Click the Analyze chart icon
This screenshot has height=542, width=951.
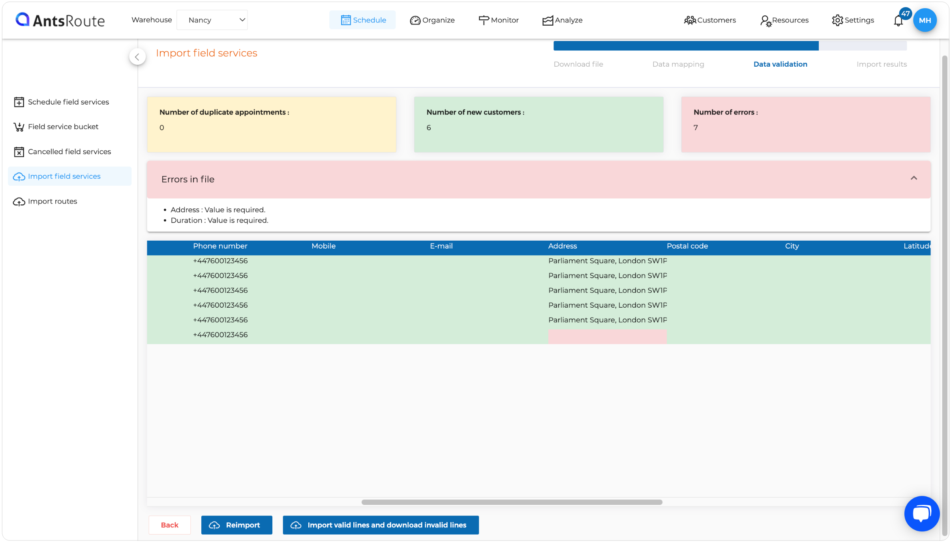click(548, 20)
